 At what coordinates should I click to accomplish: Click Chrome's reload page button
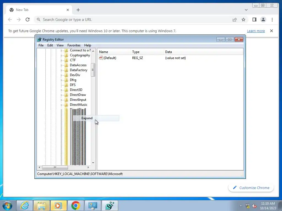[x=28, y=20]
